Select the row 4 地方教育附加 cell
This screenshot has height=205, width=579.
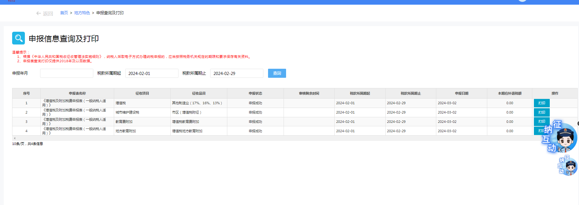pos(126,131)
